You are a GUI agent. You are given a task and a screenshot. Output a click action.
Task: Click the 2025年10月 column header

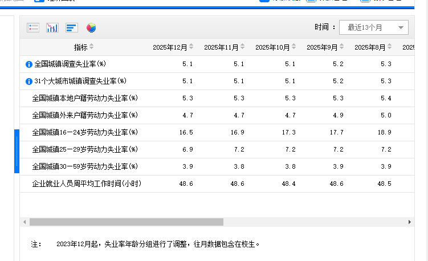272,47
